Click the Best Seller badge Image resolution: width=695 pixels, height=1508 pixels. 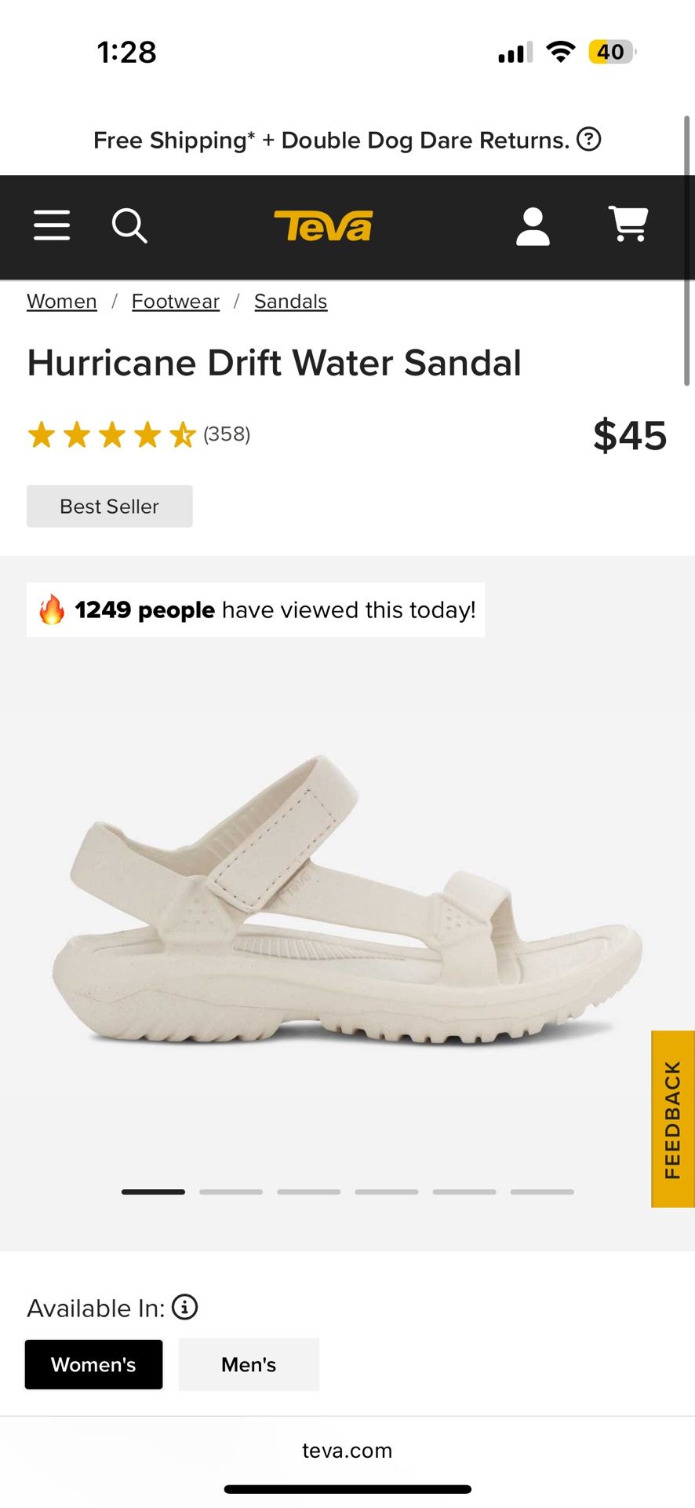click(x=109, y=506)
